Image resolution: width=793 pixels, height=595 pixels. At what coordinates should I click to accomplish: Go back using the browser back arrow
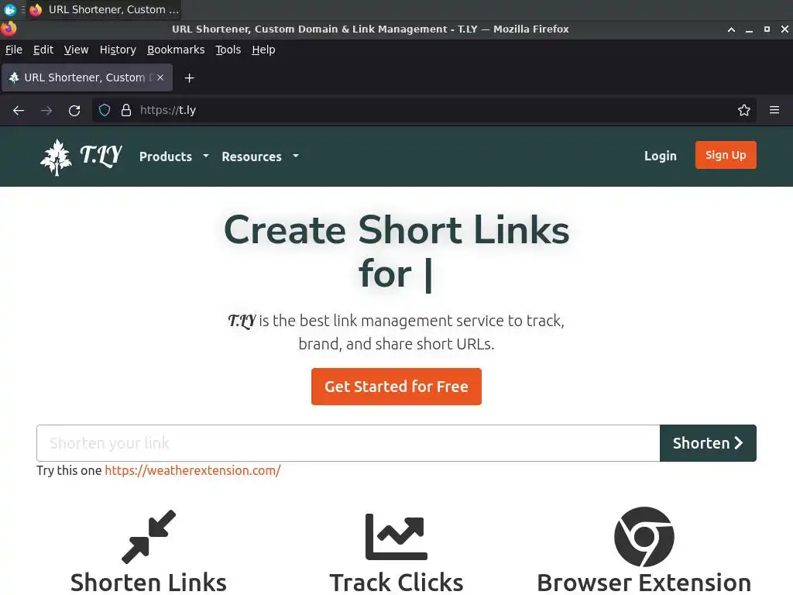19,110
